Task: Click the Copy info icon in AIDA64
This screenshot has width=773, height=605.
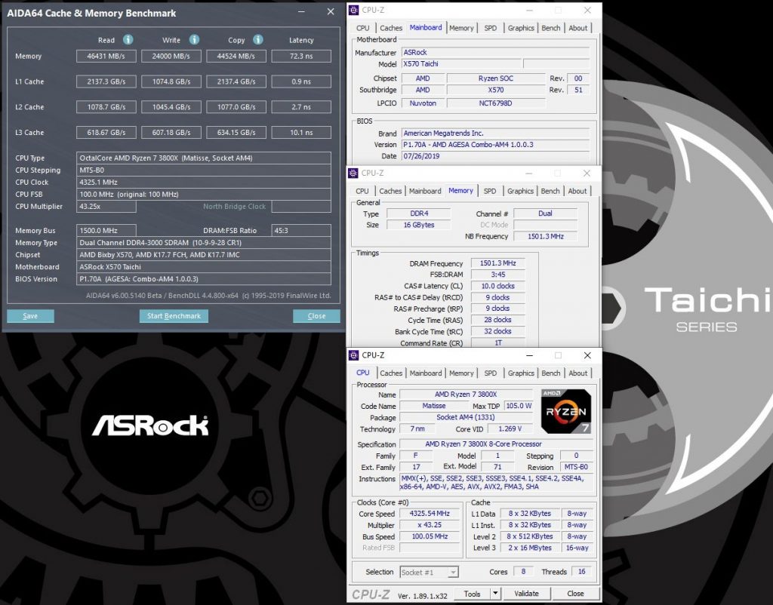Action: click(258, 39)
